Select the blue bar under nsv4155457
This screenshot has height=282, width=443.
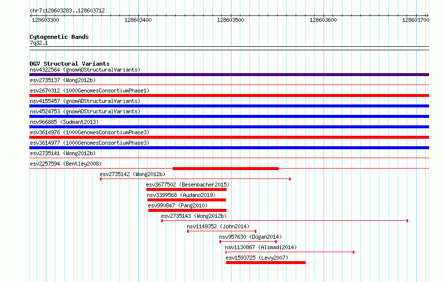[x=229, y=106]
